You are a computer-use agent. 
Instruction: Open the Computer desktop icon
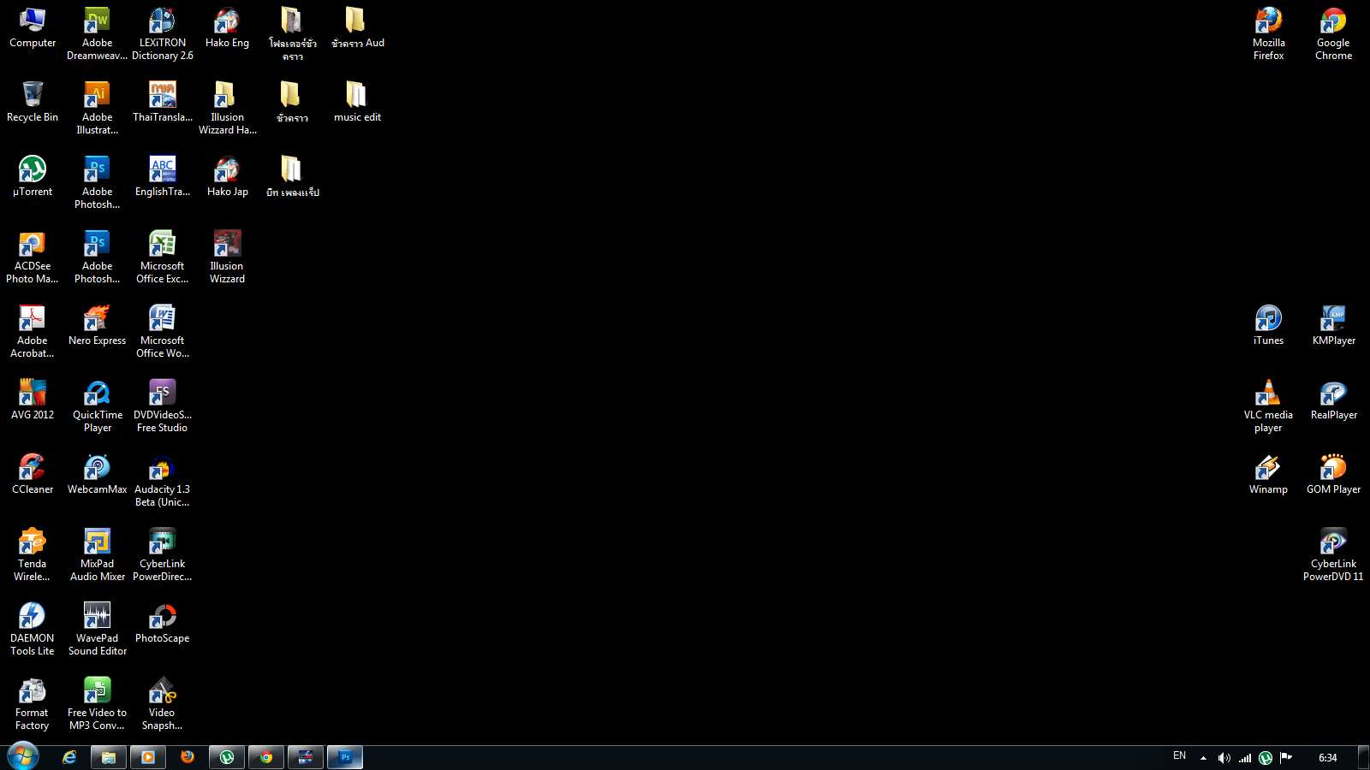click(33, 27)
